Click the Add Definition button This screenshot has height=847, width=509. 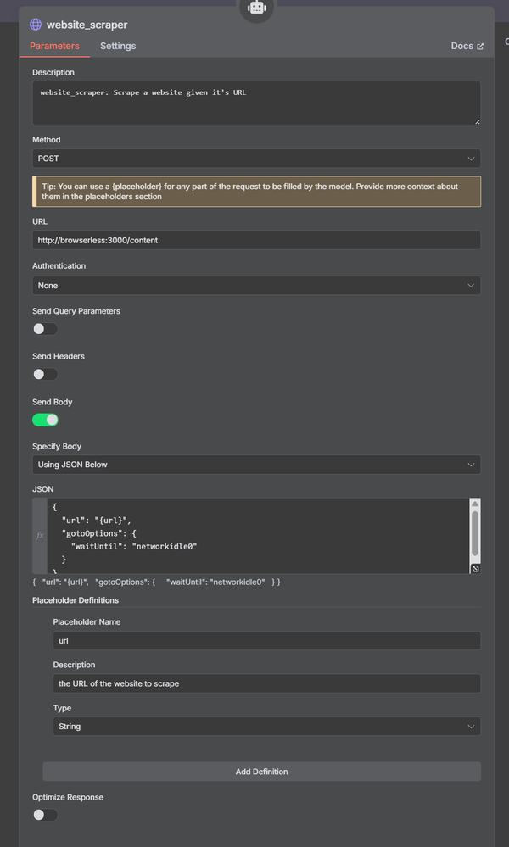[x=261, y=772]
